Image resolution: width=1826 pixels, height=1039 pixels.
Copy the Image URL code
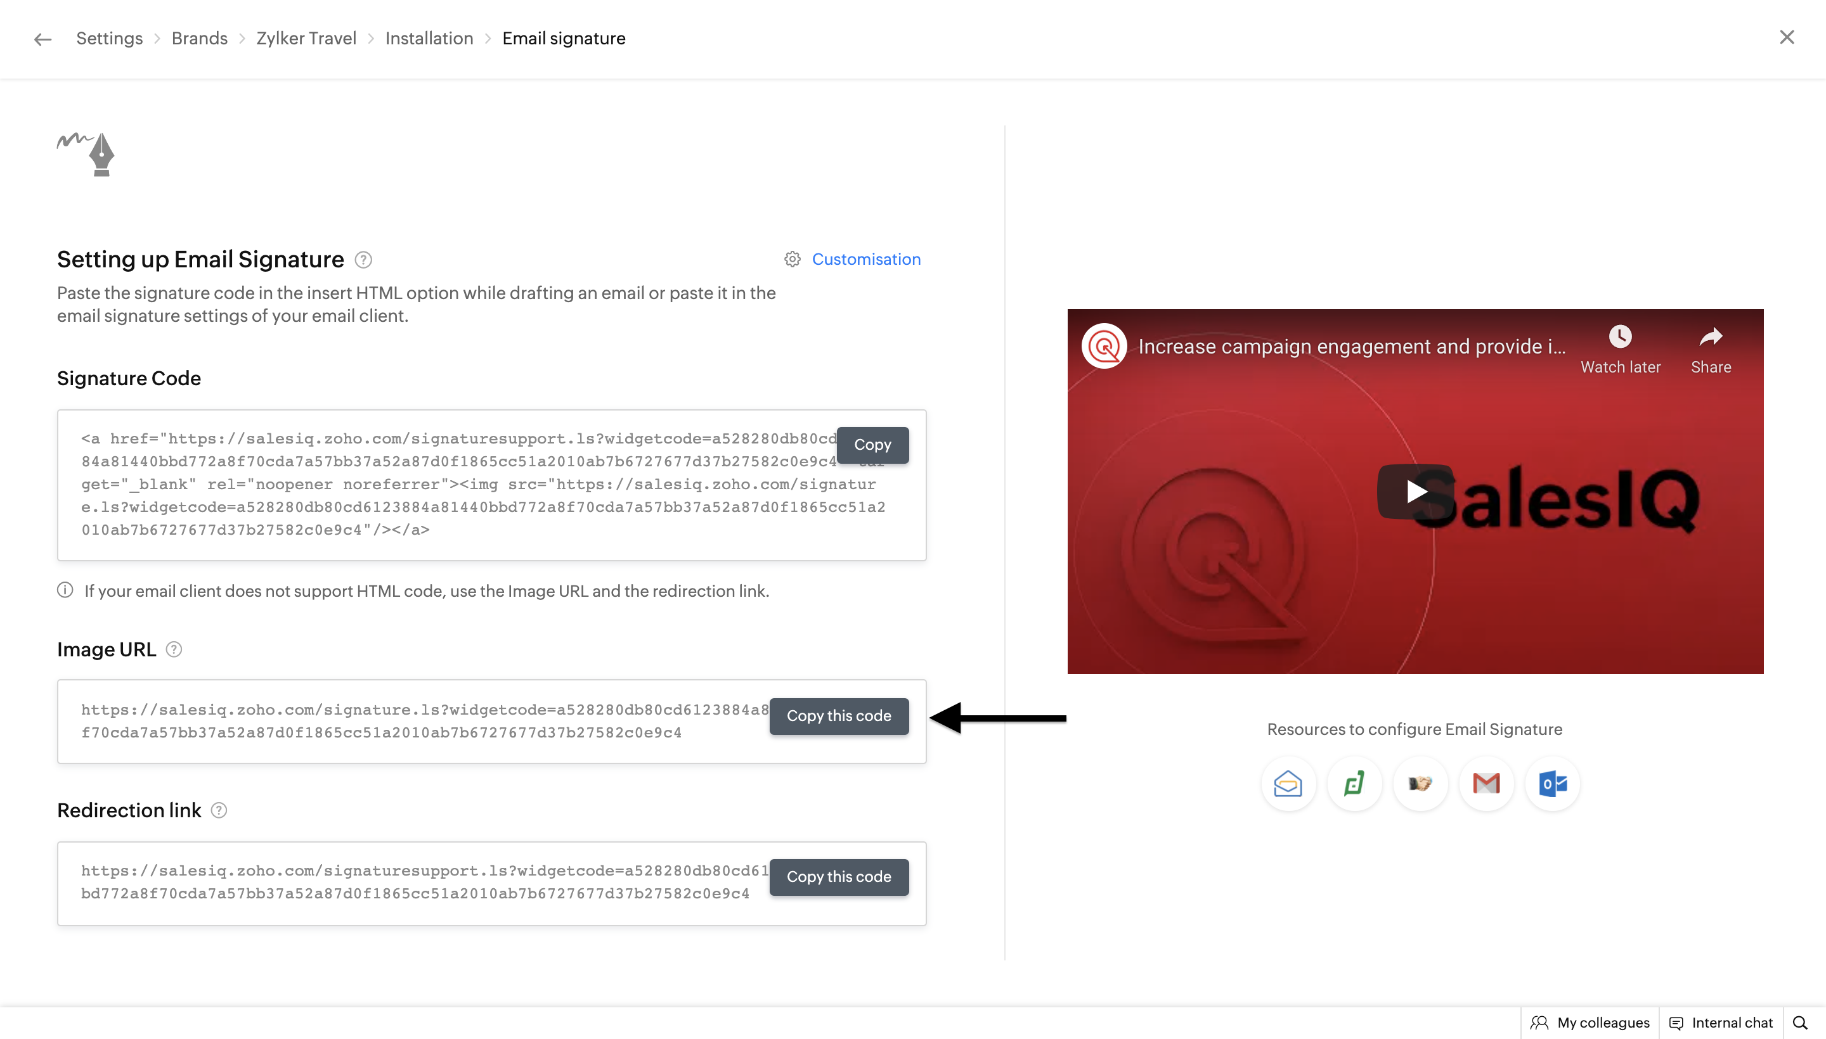tap(838, 716)
